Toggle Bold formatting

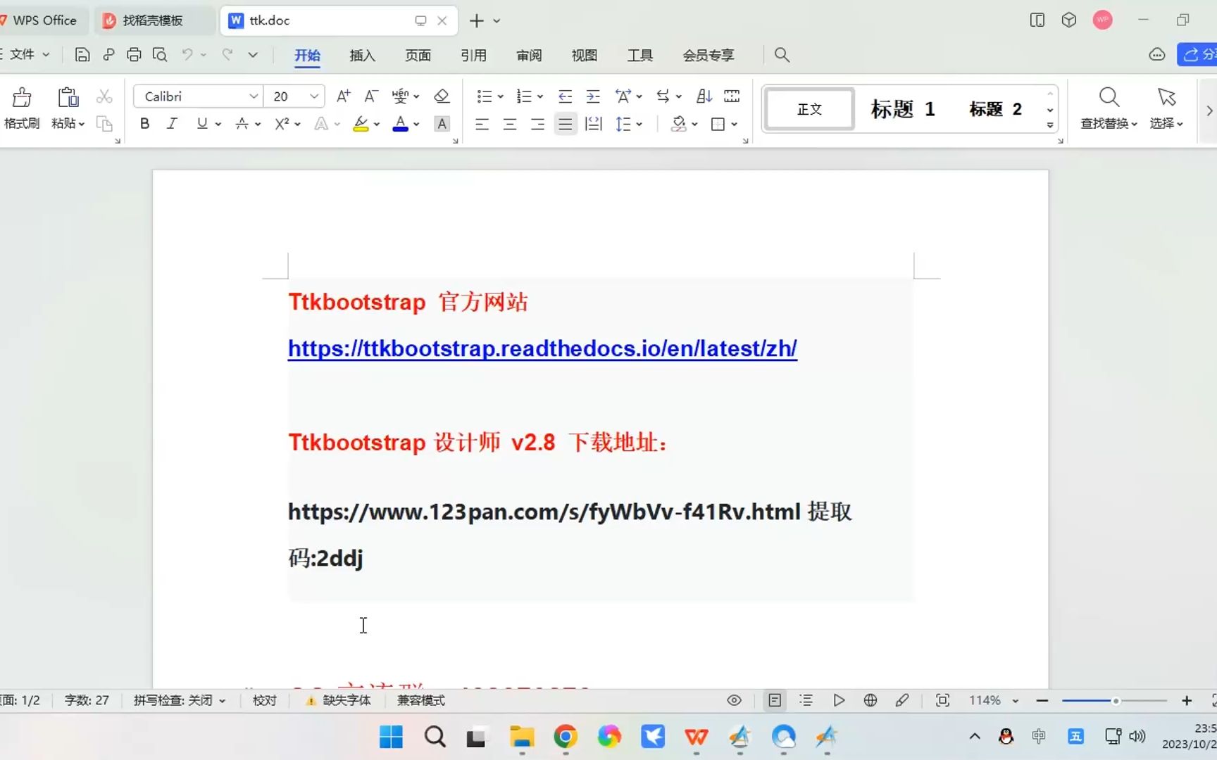[144, 124]
